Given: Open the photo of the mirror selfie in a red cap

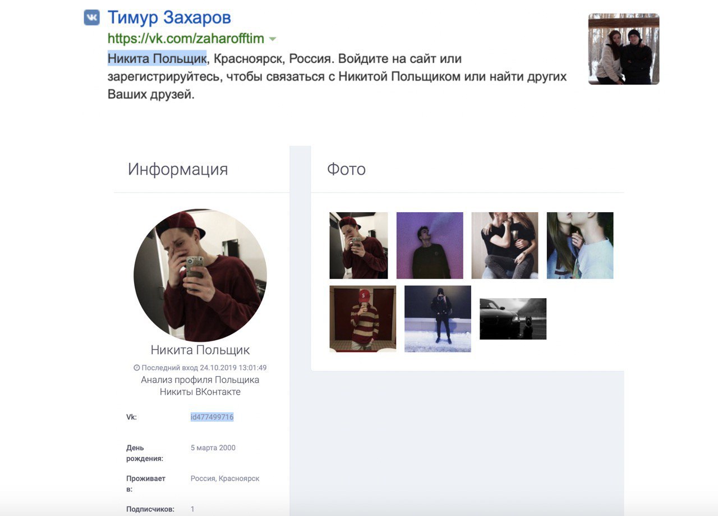Looking at the screenshot, I should coord(358,245).
